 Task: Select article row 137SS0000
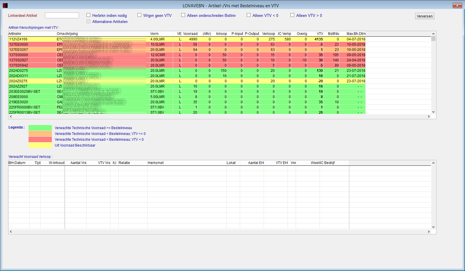pyautogui.click(x=187, y=55)
